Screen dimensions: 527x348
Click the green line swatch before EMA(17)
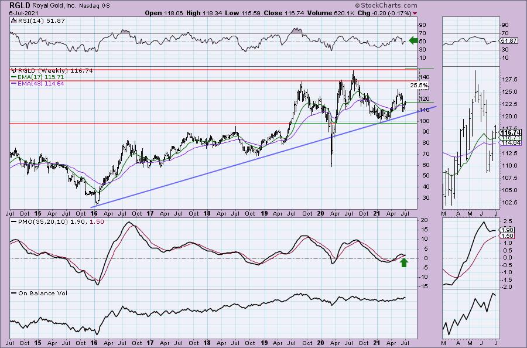14,77
